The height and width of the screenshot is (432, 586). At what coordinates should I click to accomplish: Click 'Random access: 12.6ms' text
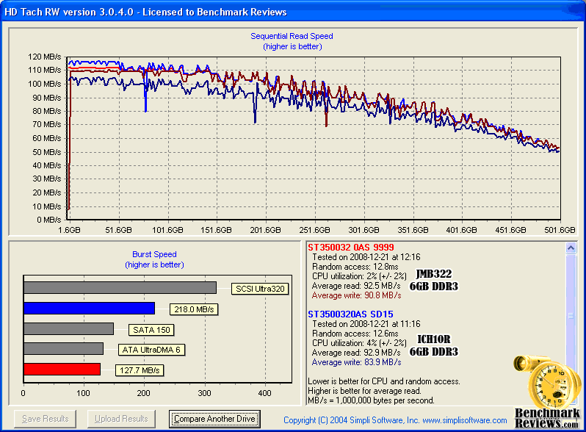[355, 334]
